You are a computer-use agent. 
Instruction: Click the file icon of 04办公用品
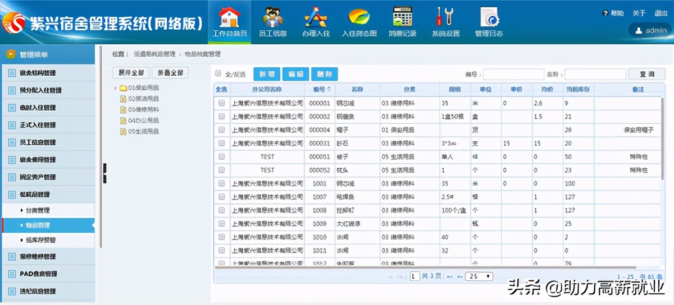(123, 120)
